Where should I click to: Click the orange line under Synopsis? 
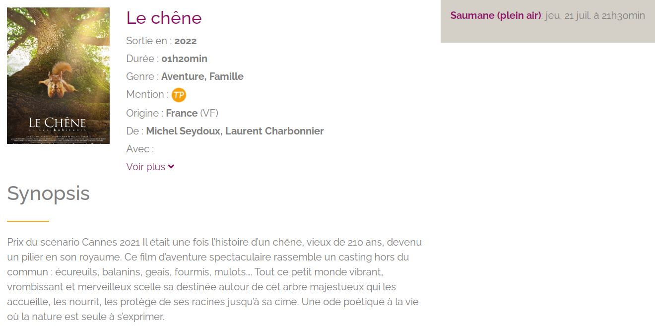tap(28, 221)
